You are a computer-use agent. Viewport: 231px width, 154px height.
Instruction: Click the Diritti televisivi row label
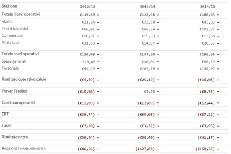(x=15, y=29)
